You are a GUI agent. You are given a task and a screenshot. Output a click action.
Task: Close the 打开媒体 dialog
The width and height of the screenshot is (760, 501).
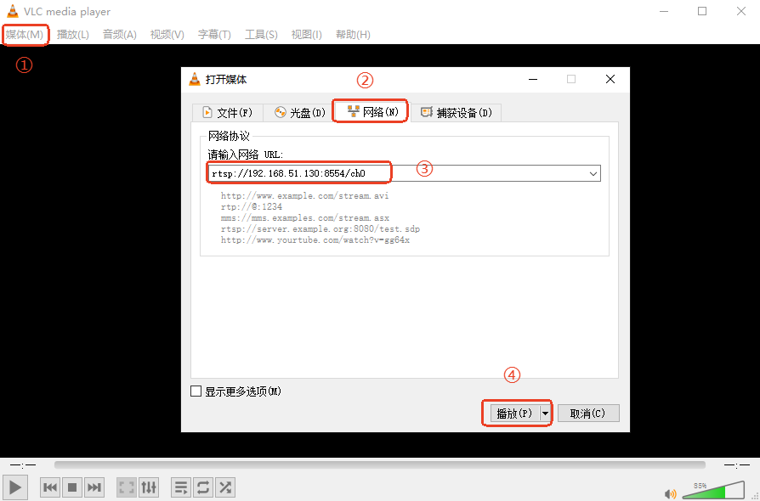(x=610, y=79)
